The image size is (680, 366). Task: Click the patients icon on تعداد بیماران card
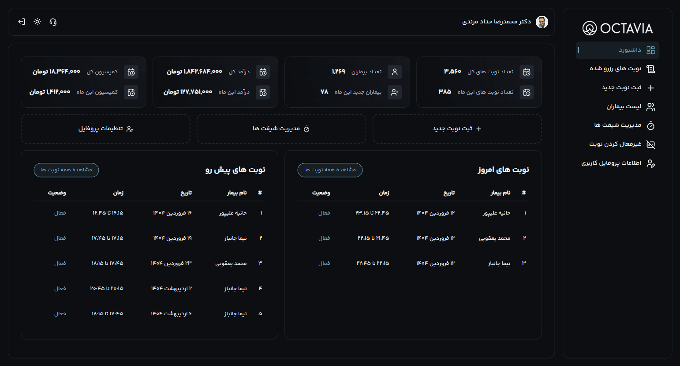(395, 72)
